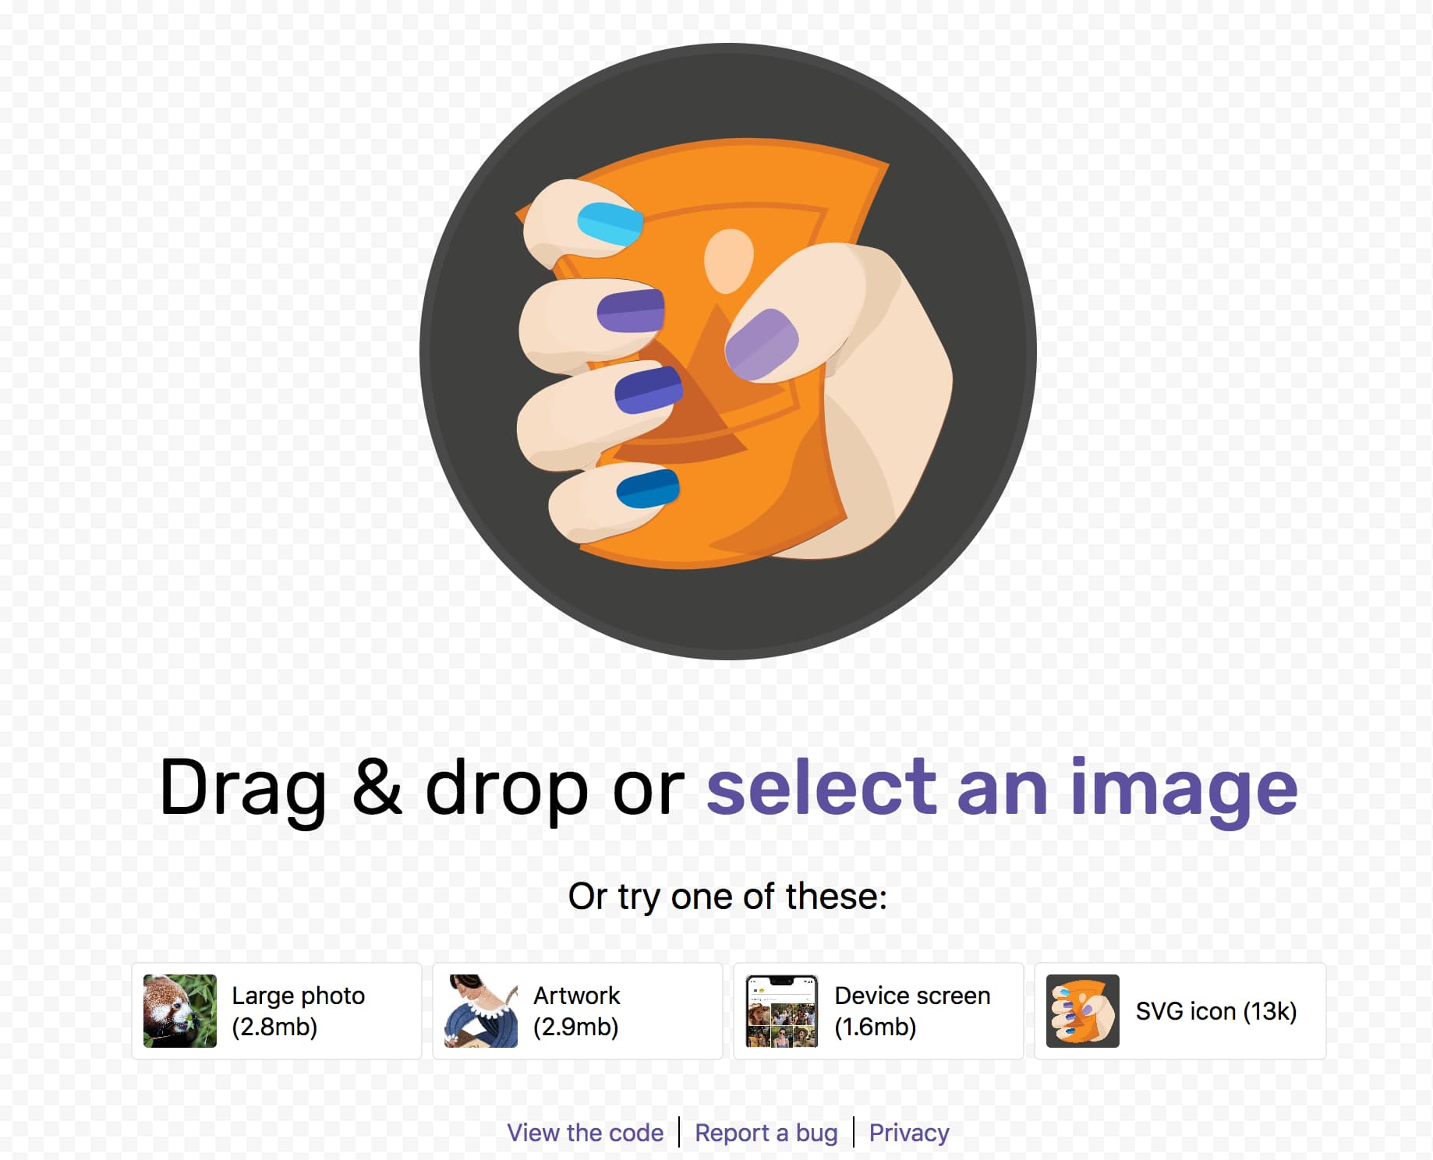Select the 'Large photo (2.8mb)' label
Screen dimensions: 1433x1160
coord(299,1011)
